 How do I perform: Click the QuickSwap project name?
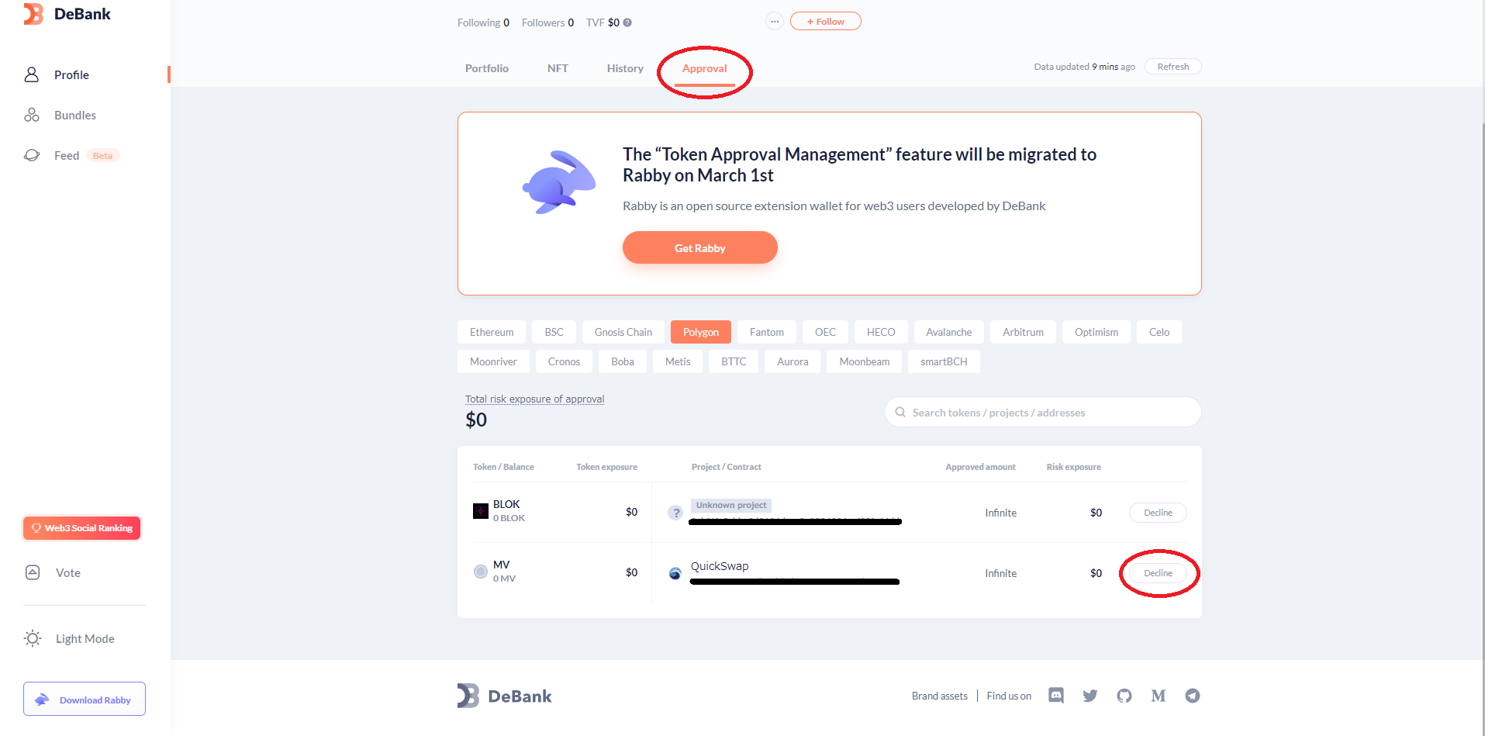720,566
